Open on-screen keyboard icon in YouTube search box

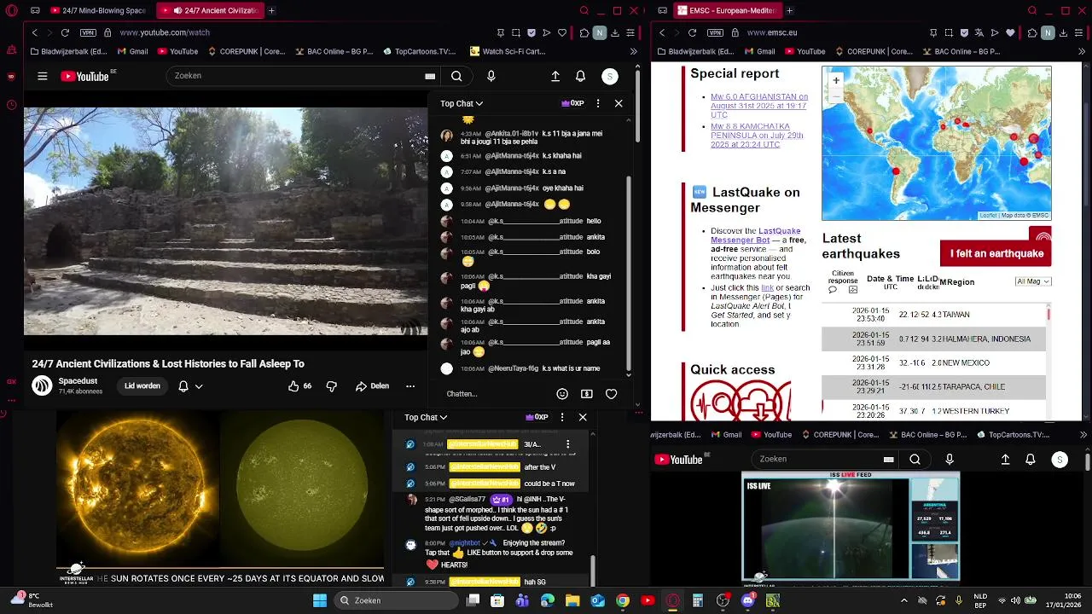[x=430, y=76]
